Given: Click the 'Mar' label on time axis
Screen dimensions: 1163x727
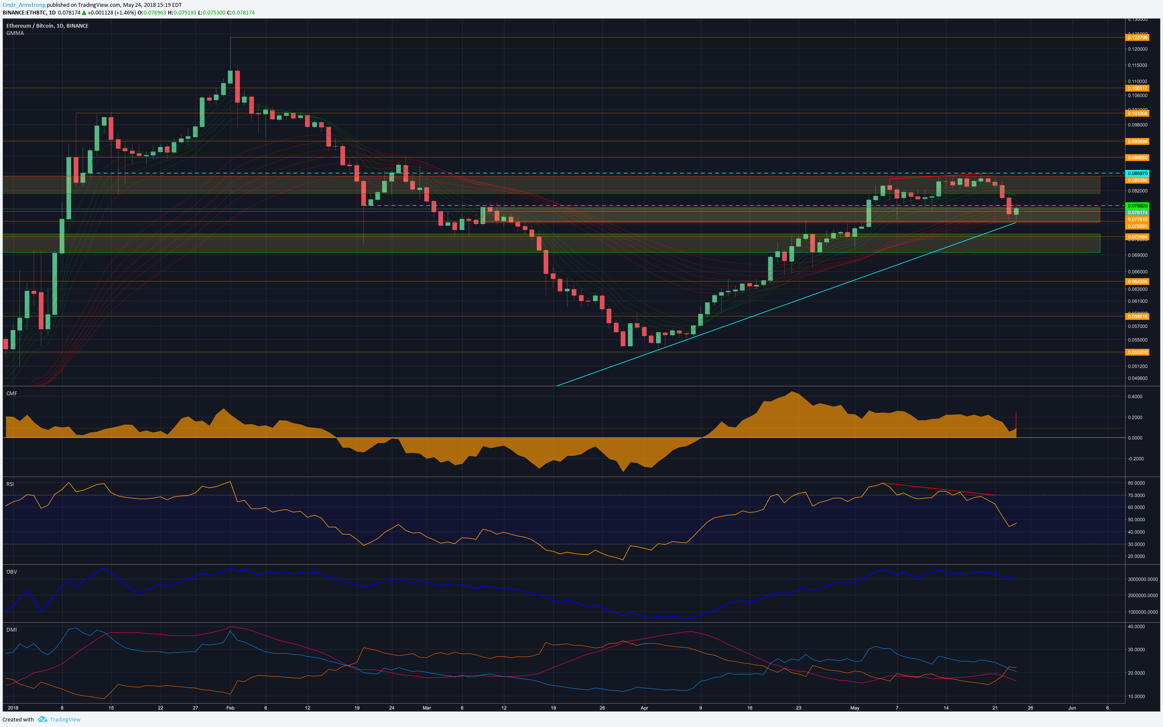Looking at the screenshot, I should 426,708.
